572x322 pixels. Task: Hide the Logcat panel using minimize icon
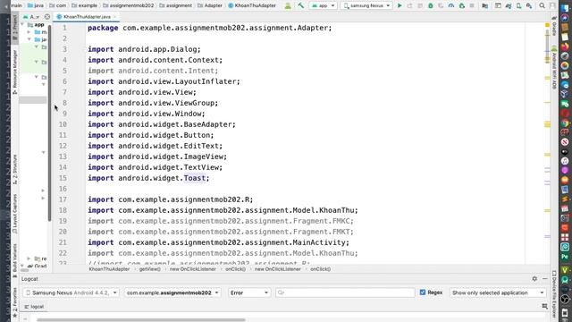[x=544, y=278]
